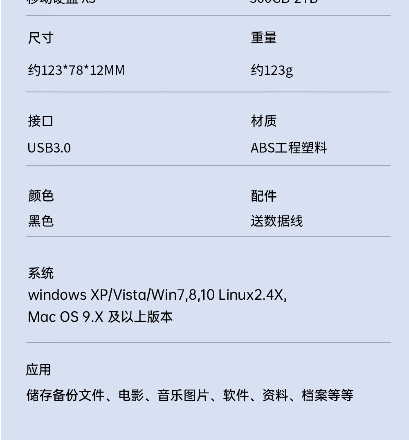Click the 尺寸 size heading
The height and width of the screenshot is (440, 409).
41,38
